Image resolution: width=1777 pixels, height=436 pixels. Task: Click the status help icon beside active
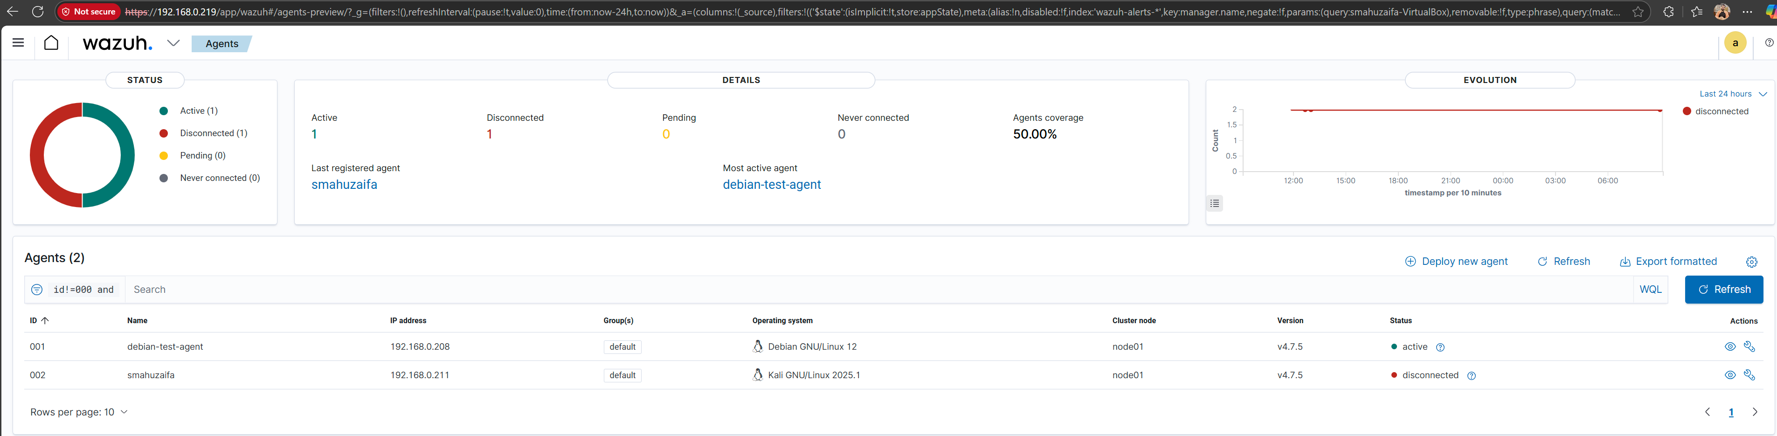tap(1440, 348)
